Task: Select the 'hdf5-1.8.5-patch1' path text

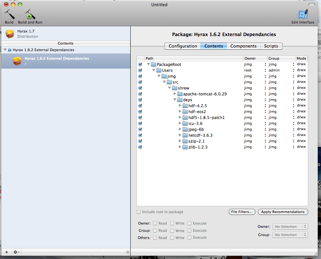Action: [x=206, y=118]
